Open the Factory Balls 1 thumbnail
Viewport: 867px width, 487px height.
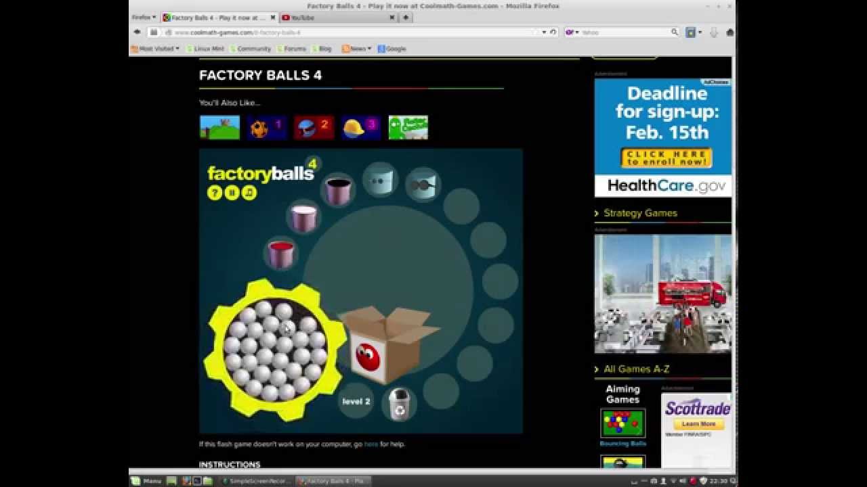(x=267, y=127)
